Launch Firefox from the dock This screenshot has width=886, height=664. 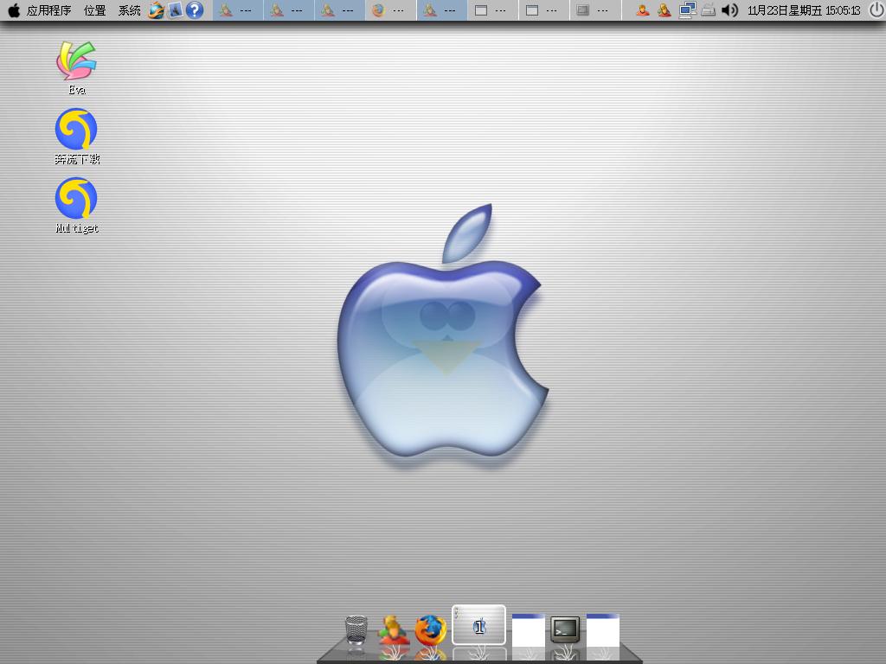point(431,630)
